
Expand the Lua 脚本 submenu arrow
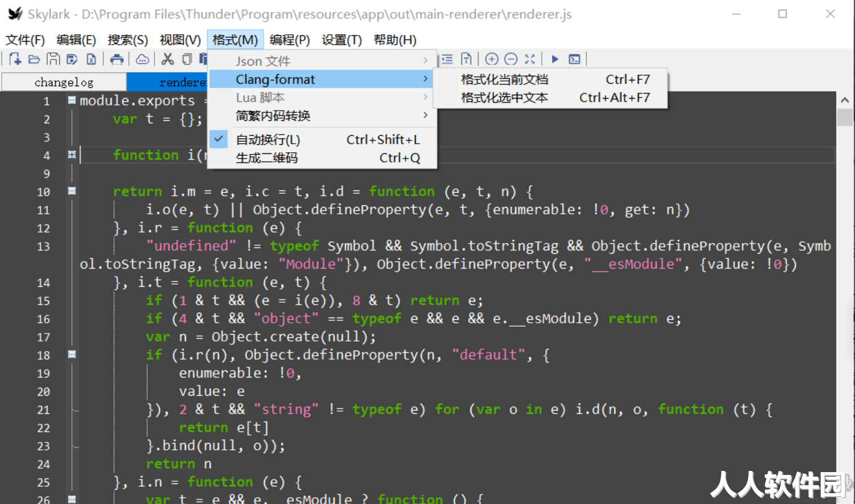coord(426,97)
